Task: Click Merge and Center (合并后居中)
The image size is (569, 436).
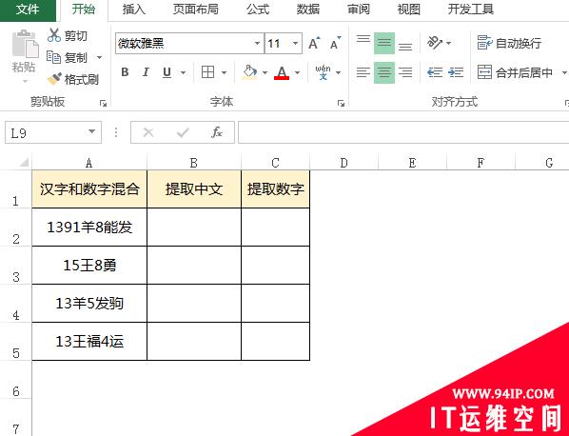Action: (515, 72)
